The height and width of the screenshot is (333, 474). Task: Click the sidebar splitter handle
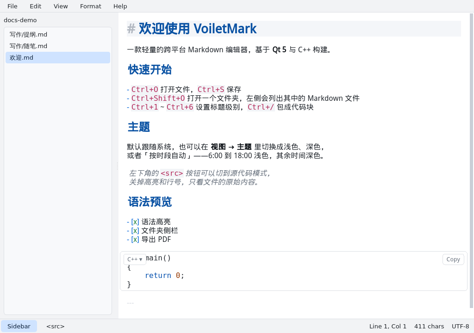click(117, 166)
